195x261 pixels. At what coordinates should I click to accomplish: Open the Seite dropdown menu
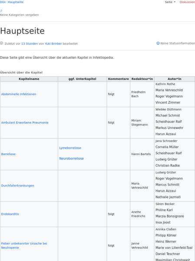tap(170, 2)
